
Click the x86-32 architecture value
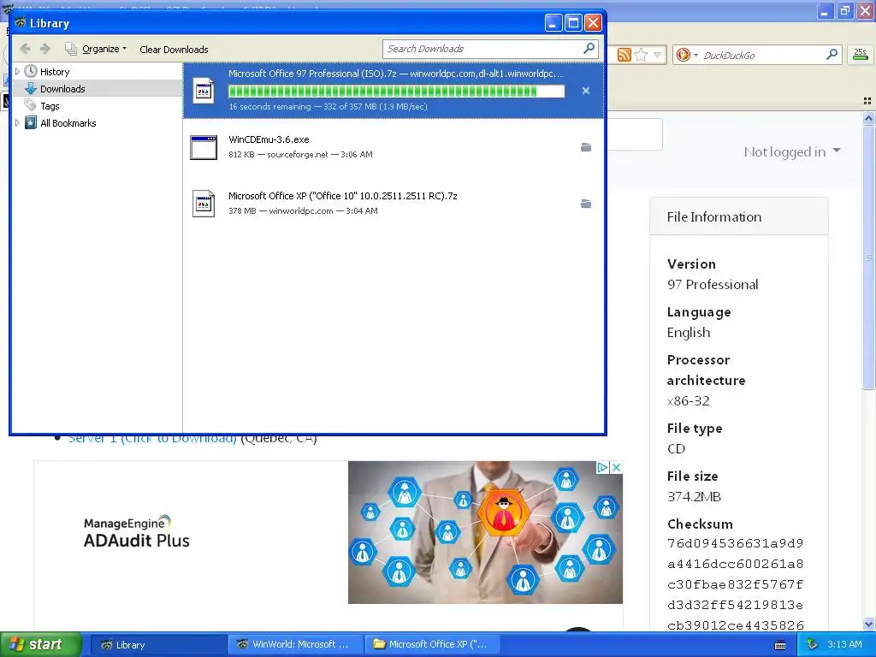coord(689,400)
